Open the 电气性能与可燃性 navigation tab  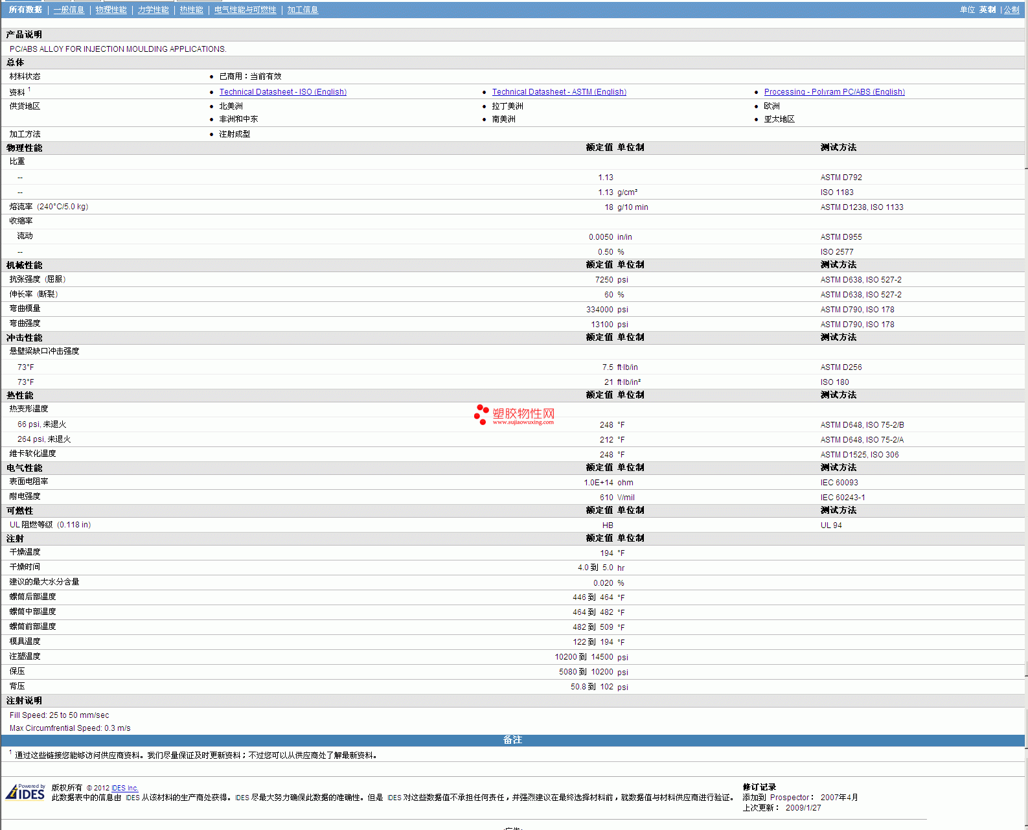[245, 10]
